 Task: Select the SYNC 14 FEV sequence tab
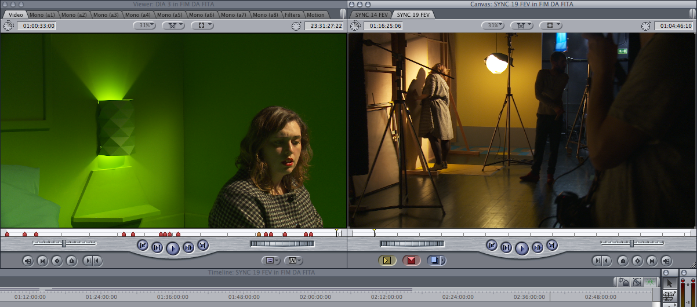tap(371, 14)
